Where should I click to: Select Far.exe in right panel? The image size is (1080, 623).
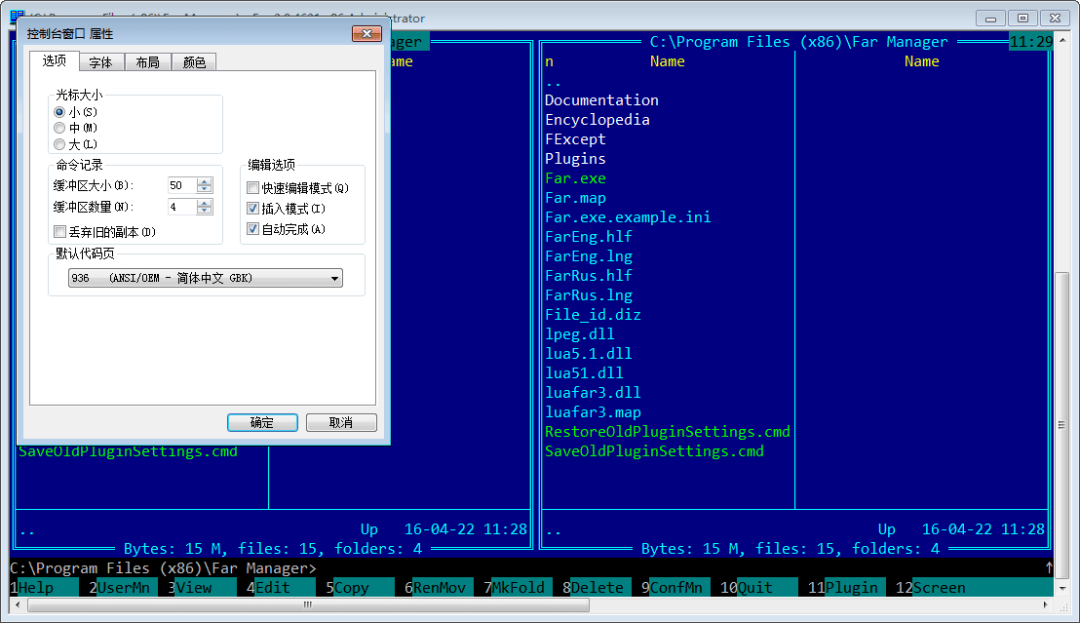point(575,178)
